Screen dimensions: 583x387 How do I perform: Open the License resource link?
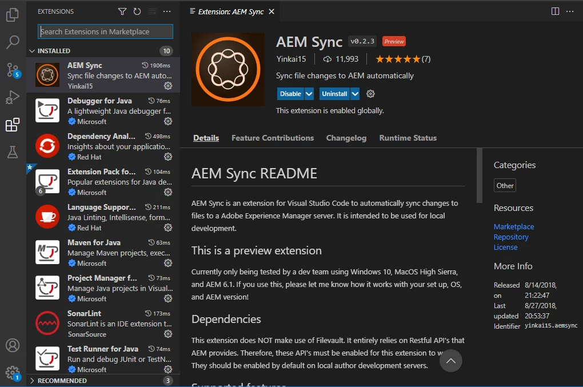coord(505,247)
